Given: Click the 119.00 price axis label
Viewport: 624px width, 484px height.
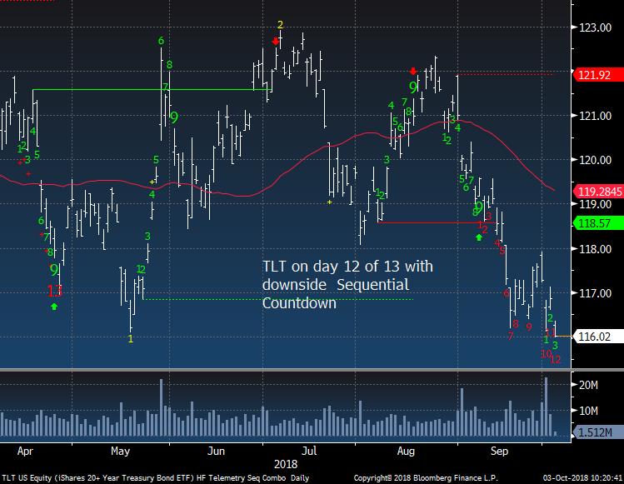Looking at the screenshot, I should [595, 204].
